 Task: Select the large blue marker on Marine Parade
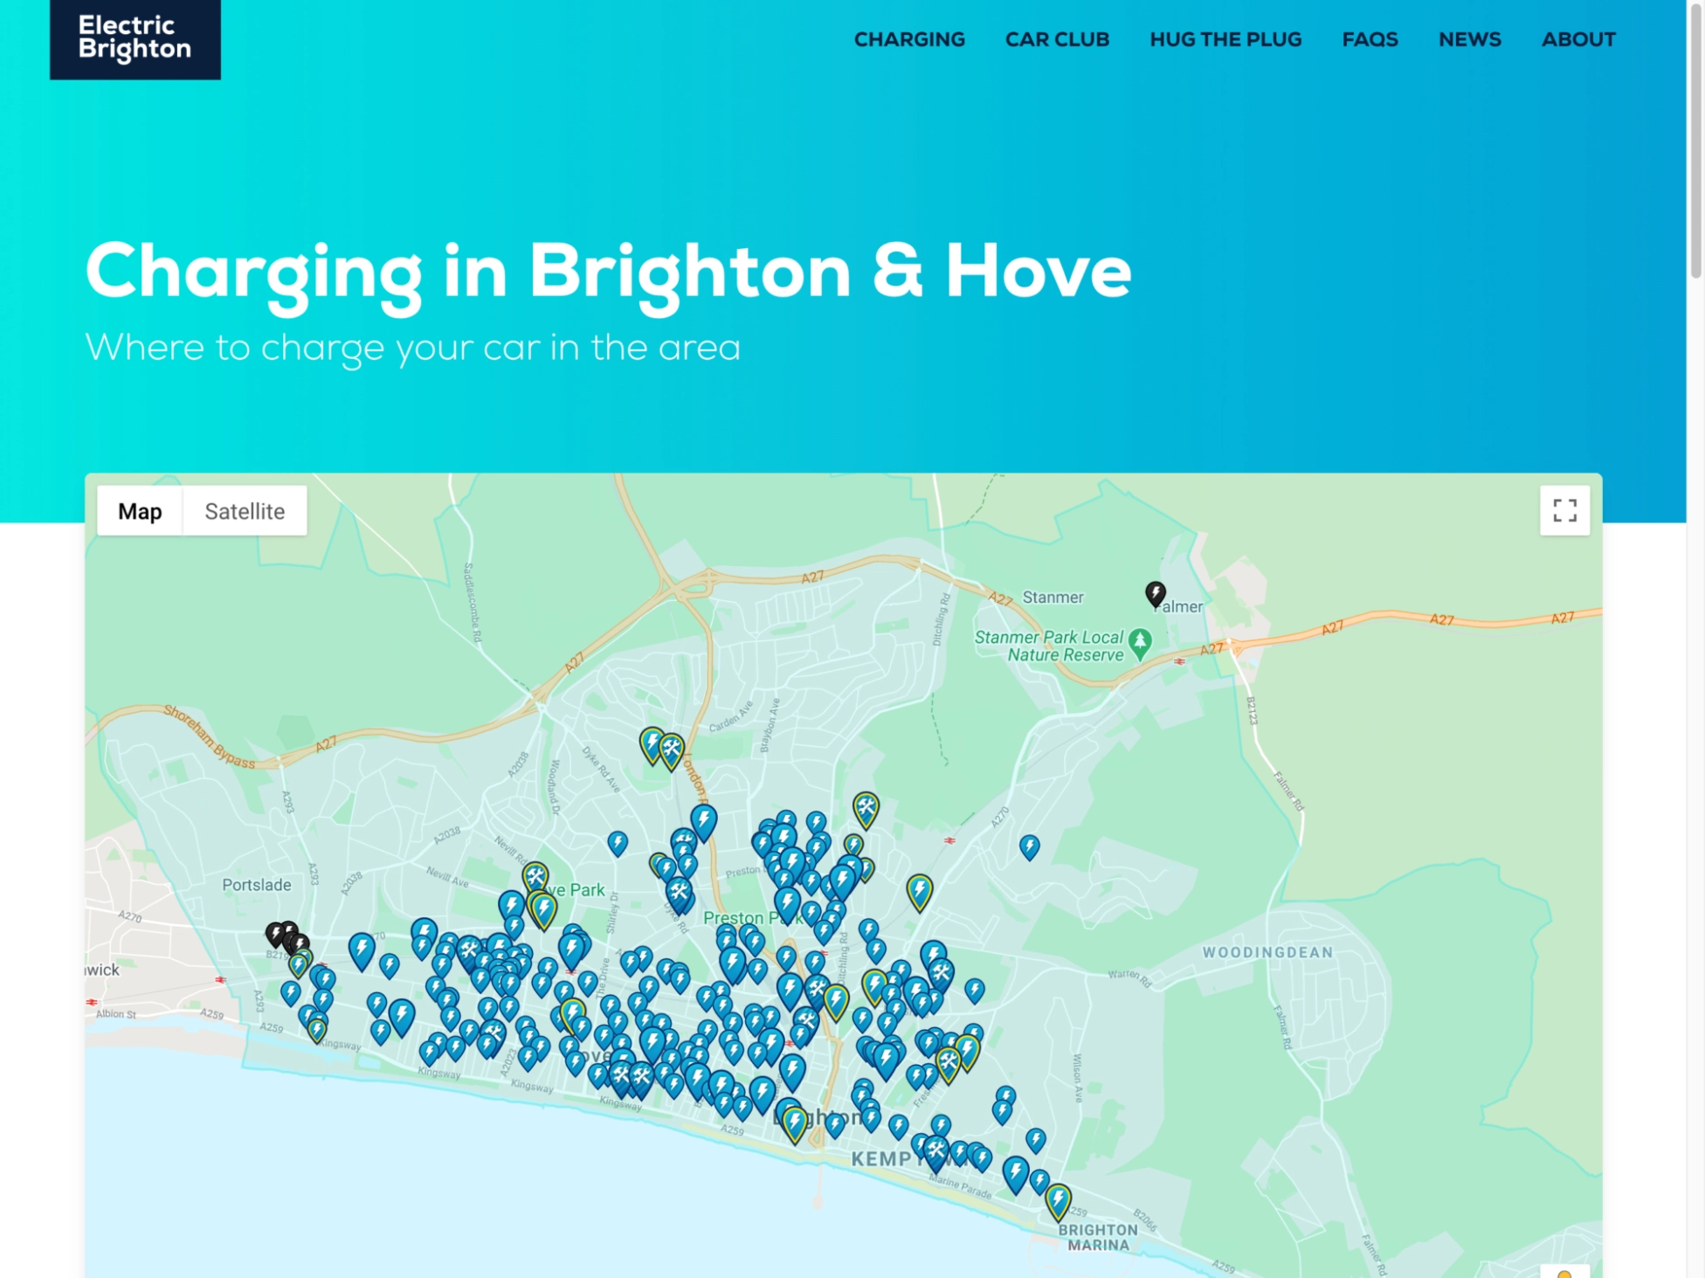(x=1015, y=1175)
